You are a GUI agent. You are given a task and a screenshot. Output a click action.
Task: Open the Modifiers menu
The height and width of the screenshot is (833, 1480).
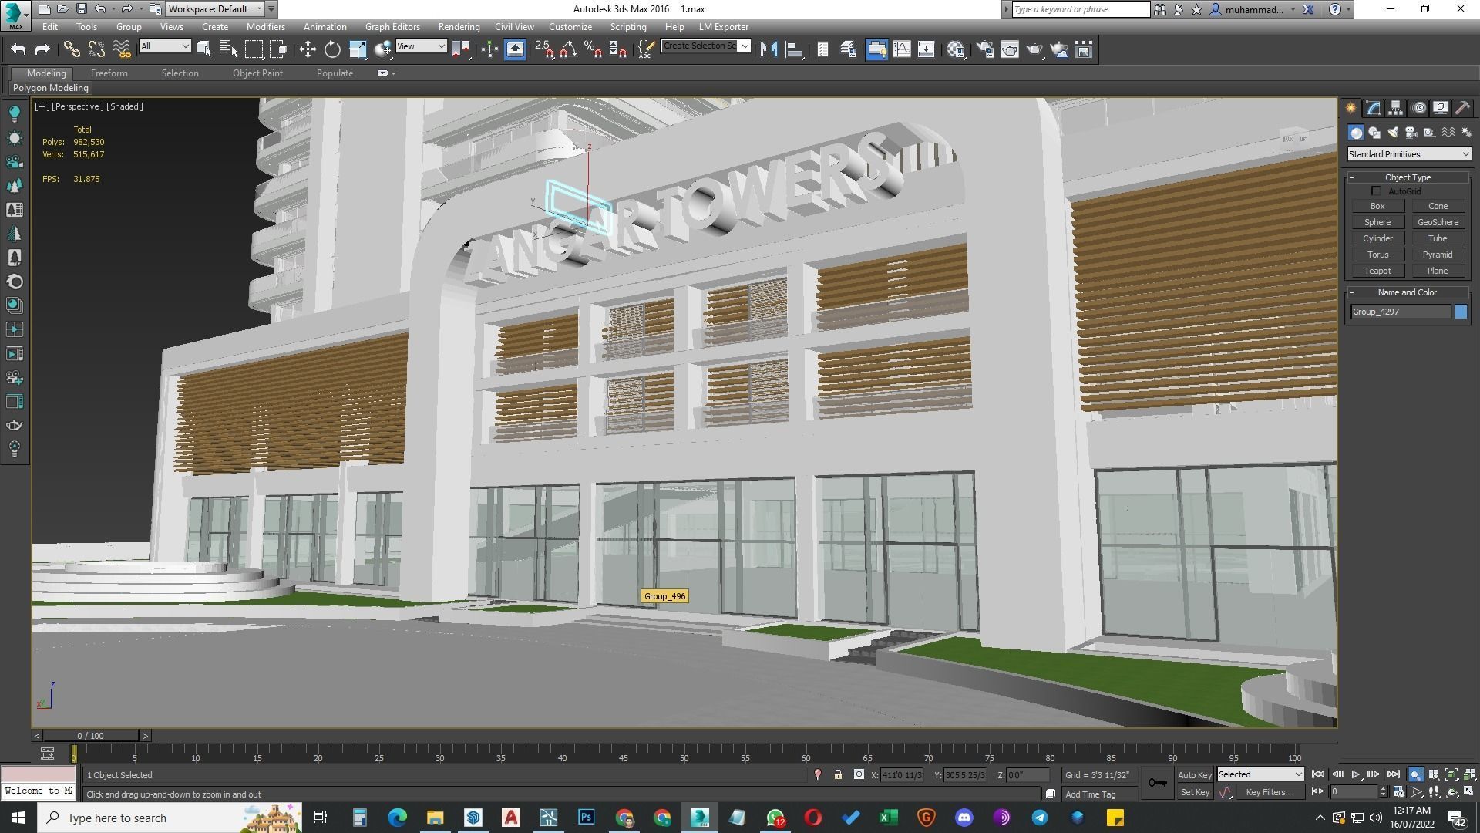265,27
